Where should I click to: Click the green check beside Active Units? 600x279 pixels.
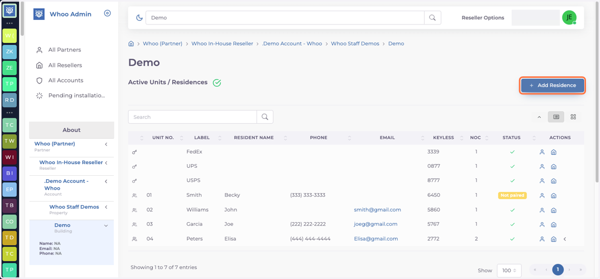[217, 83]
